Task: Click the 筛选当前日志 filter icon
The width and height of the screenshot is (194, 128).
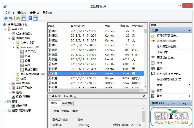Action: click(x=153, y=57)
